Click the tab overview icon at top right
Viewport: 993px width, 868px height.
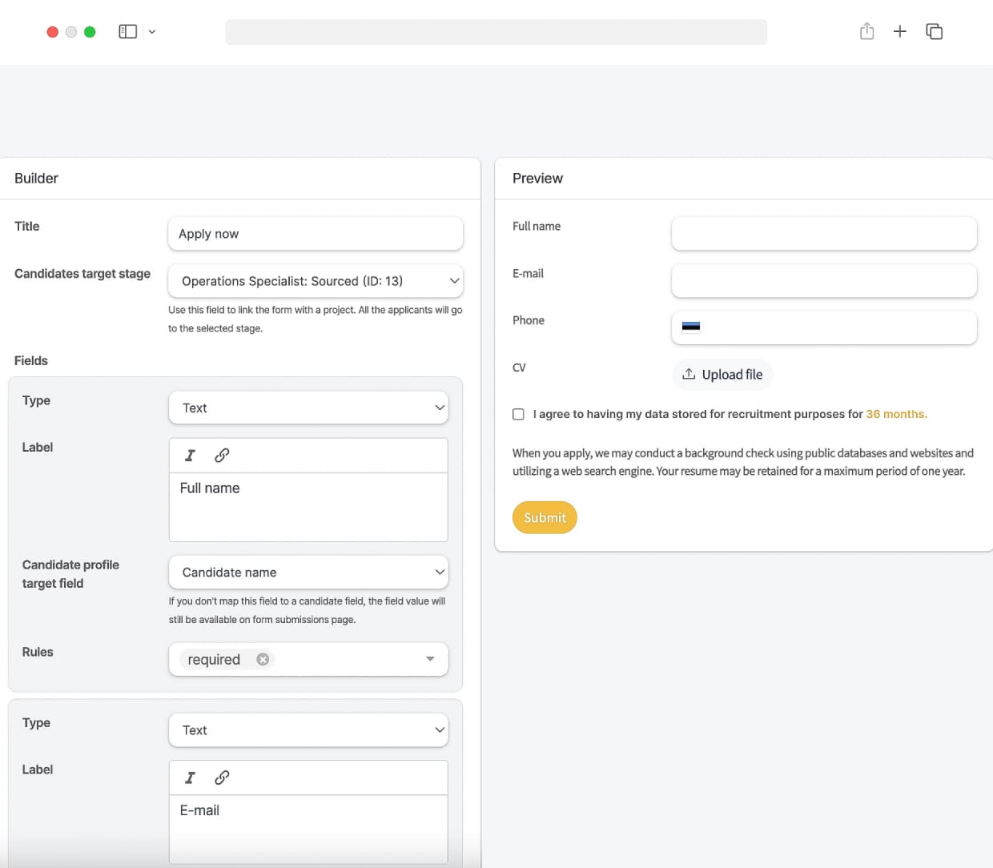click(934, 30)
